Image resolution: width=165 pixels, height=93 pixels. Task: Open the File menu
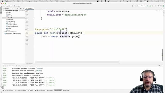tap(14, 1)
